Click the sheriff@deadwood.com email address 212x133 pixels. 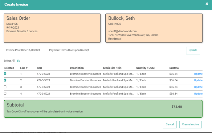122,31
